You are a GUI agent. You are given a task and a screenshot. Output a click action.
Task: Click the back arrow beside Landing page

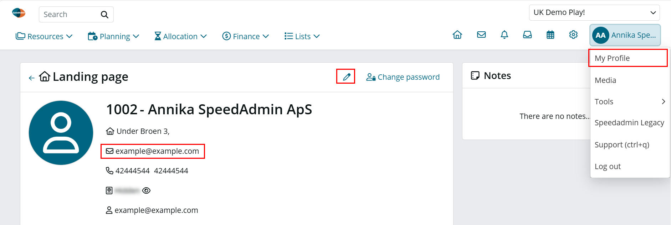pyautogui.click(x=31, y=78)
